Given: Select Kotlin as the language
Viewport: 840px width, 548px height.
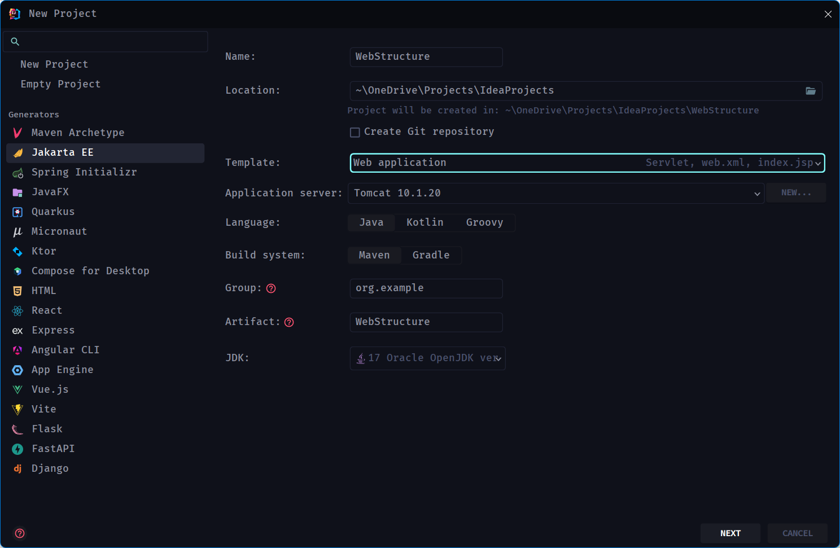Looking at the screenshot, I should [x=425, y=222].
